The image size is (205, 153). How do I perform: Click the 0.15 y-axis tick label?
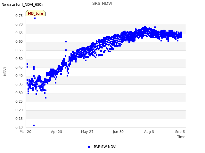(x=19, y=119)
